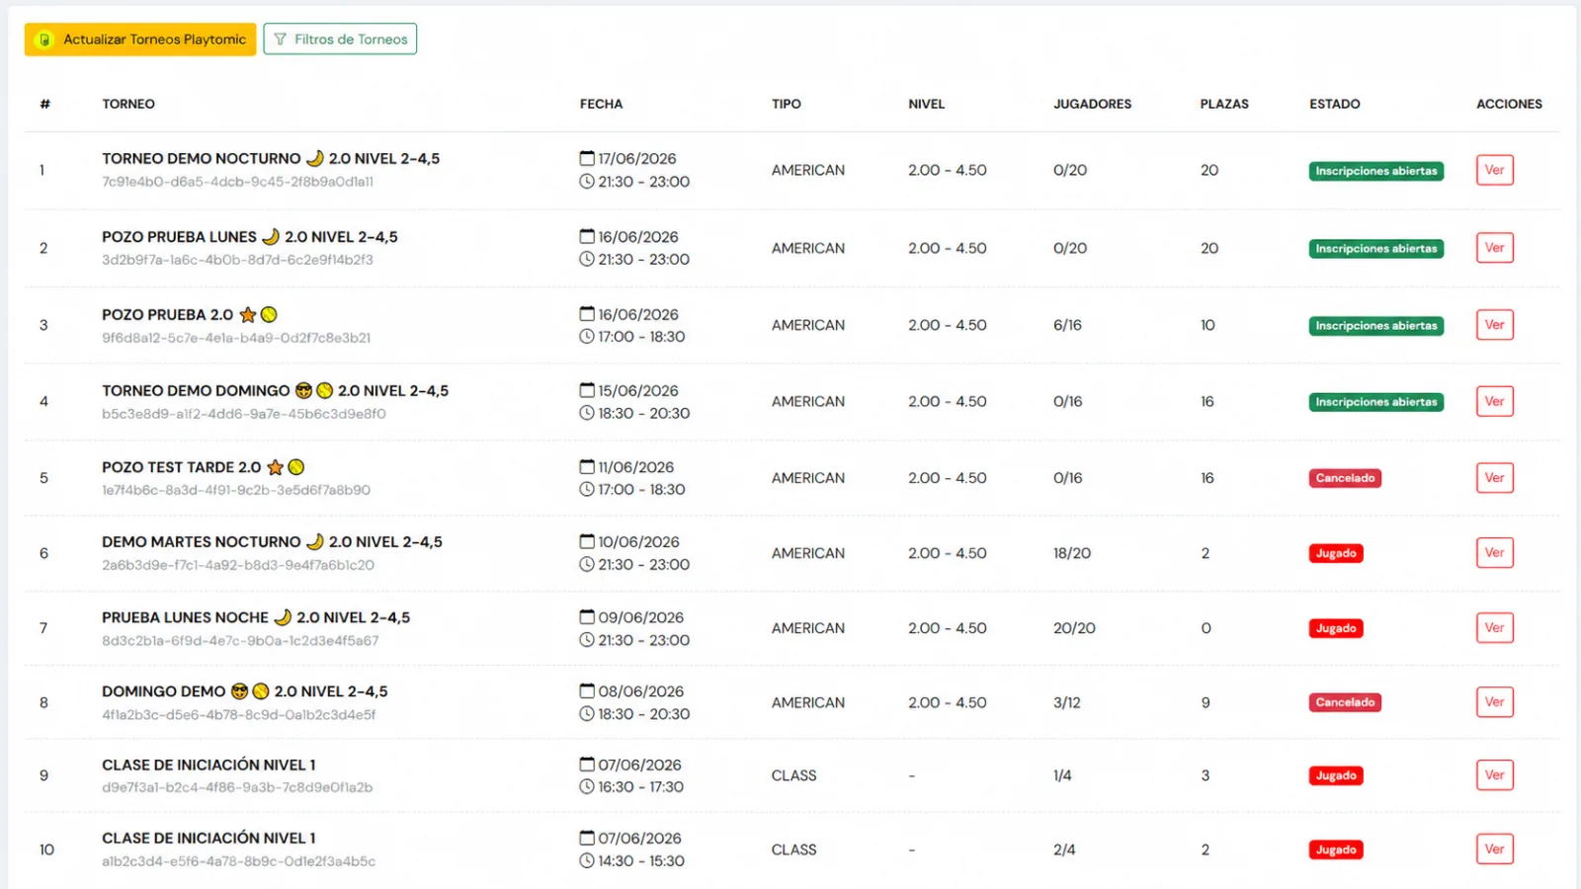Screen dimensions: 1581x889
Task: Click star emoji in POZO TEST TARDE title
Action: (x=275, y=467)
